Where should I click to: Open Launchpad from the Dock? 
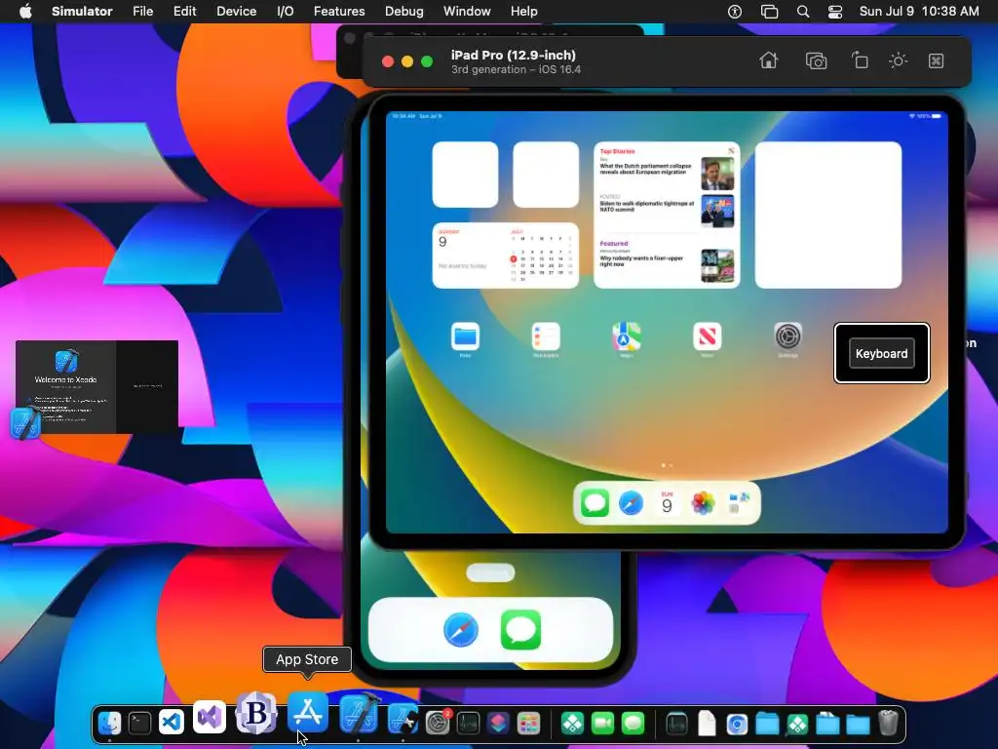(528, 724)
